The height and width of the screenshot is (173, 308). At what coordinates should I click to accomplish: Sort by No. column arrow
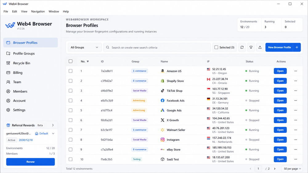coord(88,62)
